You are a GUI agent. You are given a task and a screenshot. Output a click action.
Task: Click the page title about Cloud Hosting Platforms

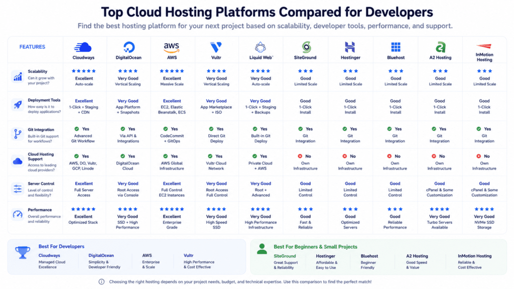tap(267, 12)
